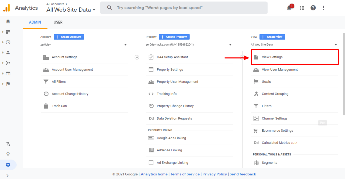Open the Conversions flag icon in sidebar
The width and height of the screenshot is (345, 179).
(x=8, y=84)
